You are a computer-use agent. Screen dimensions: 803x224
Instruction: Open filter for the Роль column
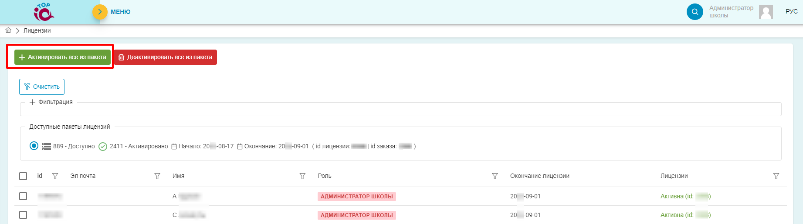click(x=495, y=176)
